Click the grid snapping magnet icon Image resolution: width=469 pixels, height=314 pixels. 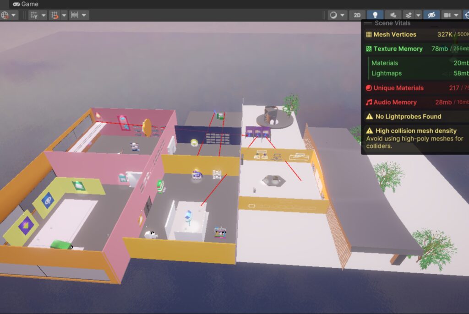pyautogui.click(x=54, y=15)
